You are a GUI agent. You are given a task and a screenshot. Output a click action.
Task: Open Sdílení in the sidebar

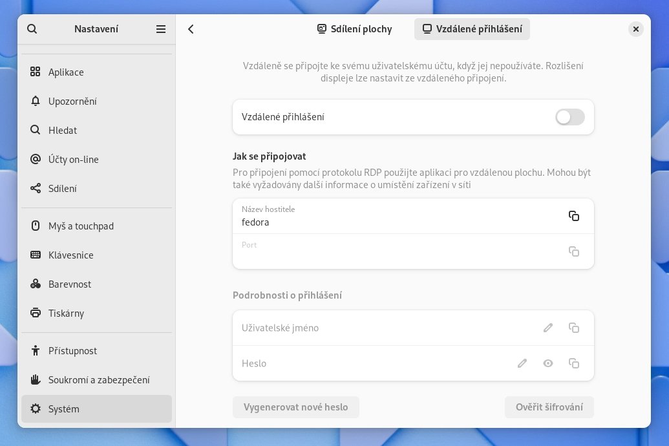pos(96,188)
